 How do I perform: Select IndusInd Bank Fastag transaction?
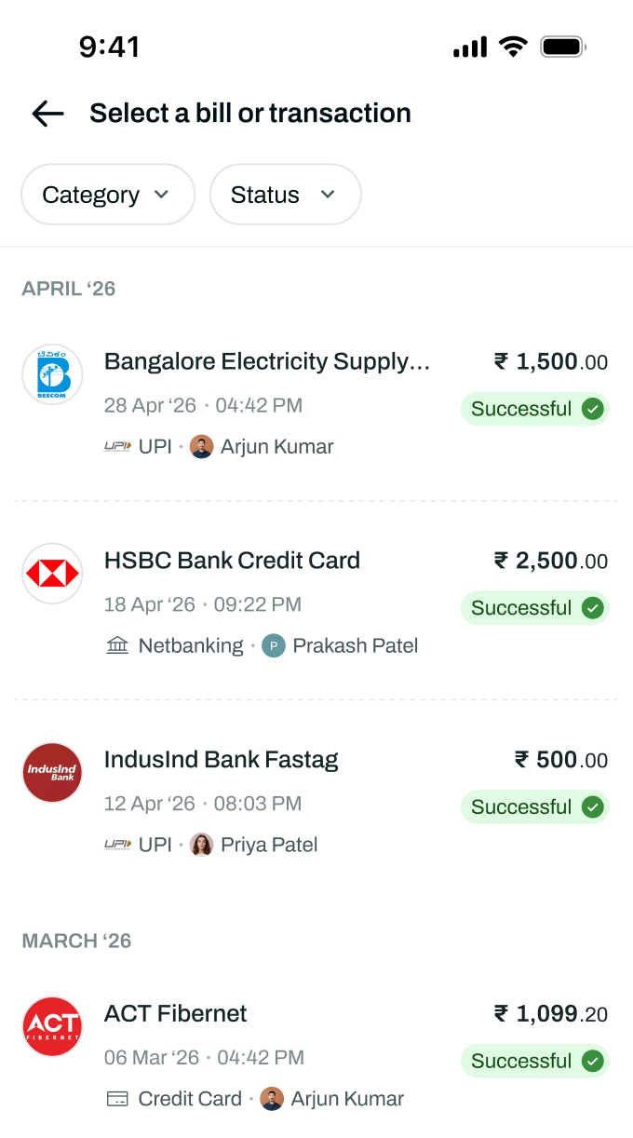click(x=316, y=801)
